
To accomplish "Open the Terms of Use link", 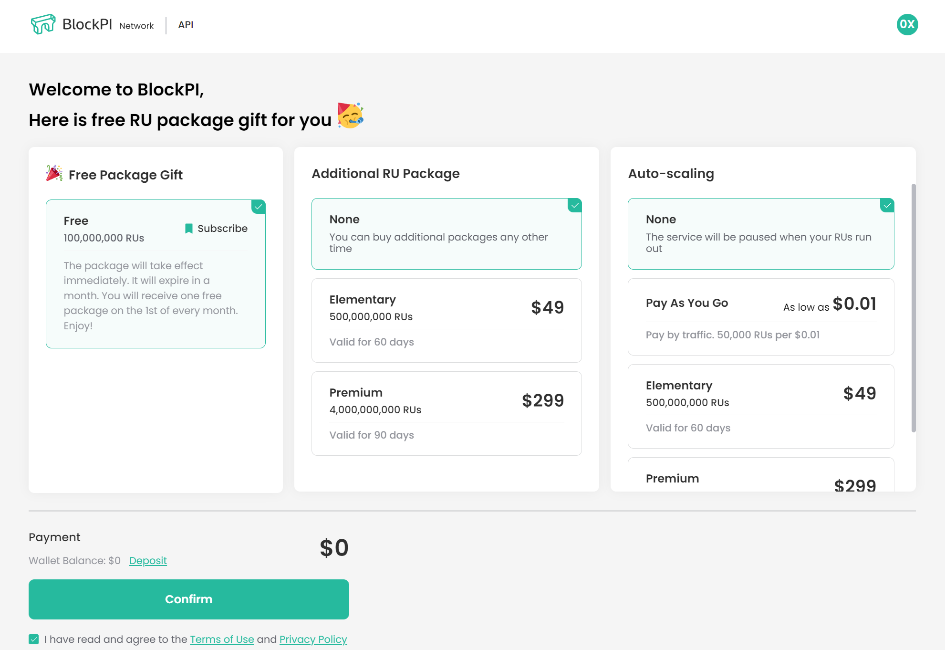I will point(222,640).
